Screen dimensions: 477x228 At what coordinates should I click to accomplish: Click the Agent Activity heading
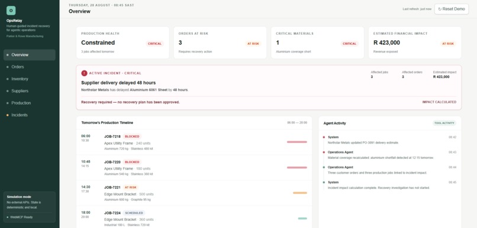[334, 123]
